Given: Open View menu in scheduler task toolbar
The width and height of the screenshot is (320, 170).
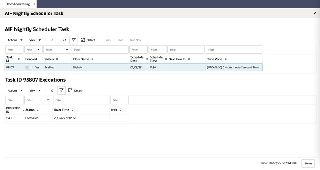Looking at the screenshot, I should point(35,40).
